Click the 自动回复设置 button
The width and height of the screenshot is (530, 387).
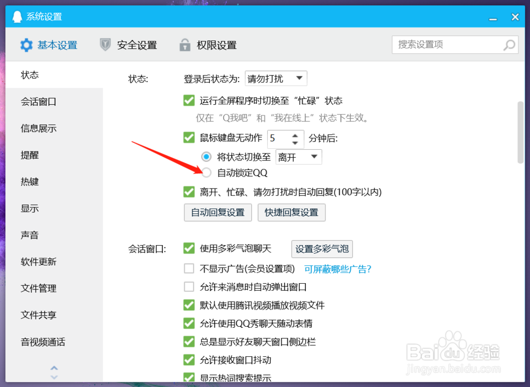coord(217,212)
